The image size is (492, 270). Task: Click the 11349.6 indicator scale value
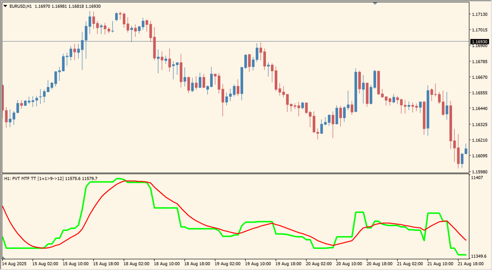point(478,256)
